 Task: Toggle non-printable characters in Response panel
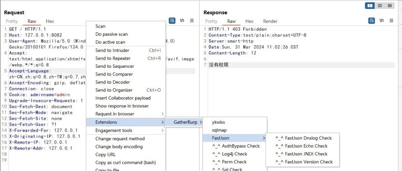[x=382, y=20]
